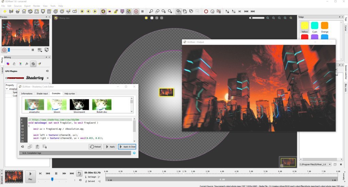Viewport: 348px width, 187px height.
Task: Click fullscreen icon in Preview panel
Action: pyautogui.click(x=47, y=50)
